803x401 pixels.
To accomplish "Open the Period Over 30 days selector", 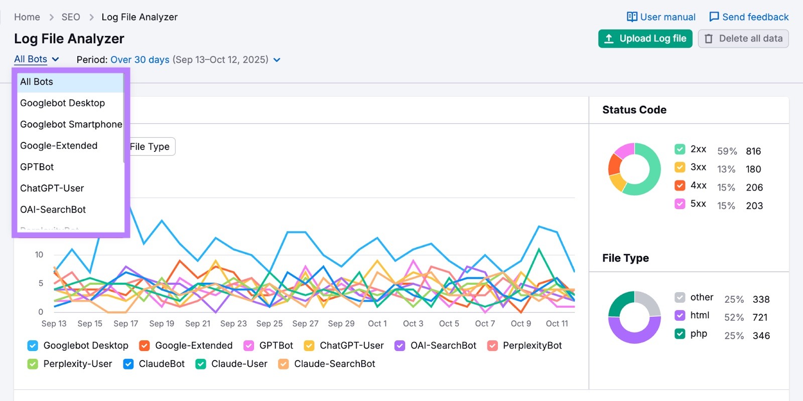I will 178,60.
